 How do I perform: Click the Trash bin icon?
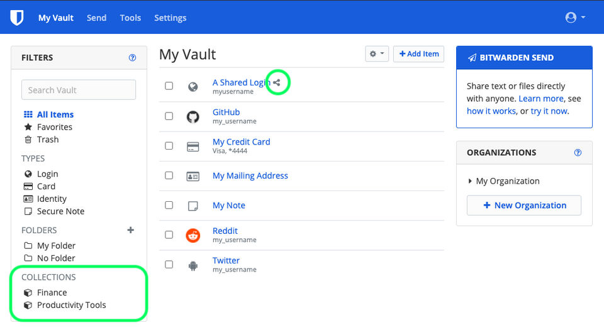pyautogui.click(x=28, y=140)
